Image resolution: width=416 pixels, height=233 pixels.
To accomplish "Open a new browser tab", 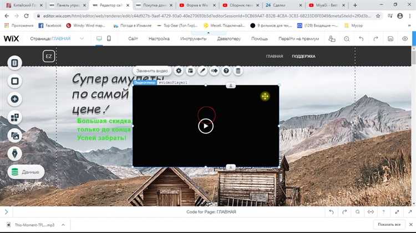I will tap(355, 5).
